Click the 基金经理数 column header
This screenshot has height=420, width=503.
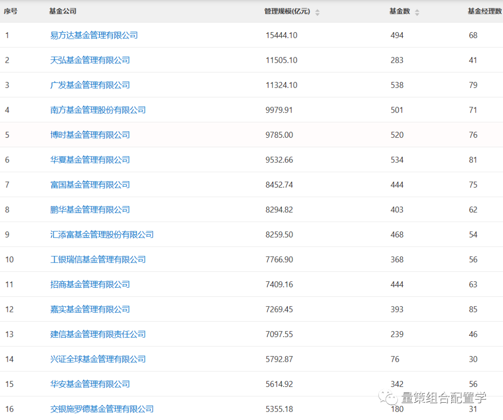point(484,11)
